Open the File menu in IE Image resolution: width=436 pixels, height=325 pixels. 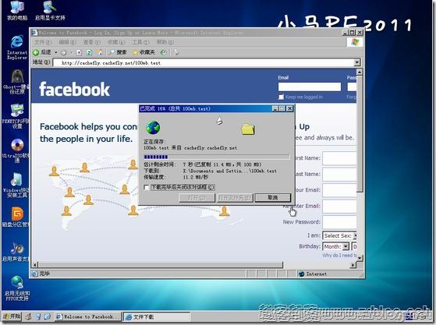43,42
